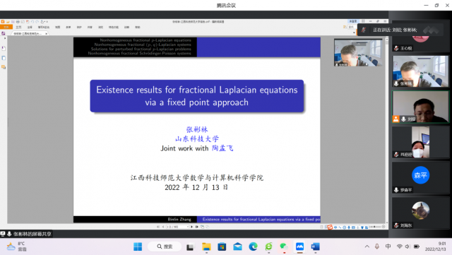Open WeChat from the taskbar
This screenshot has height=255, width=452.
[x=284, y=247]
